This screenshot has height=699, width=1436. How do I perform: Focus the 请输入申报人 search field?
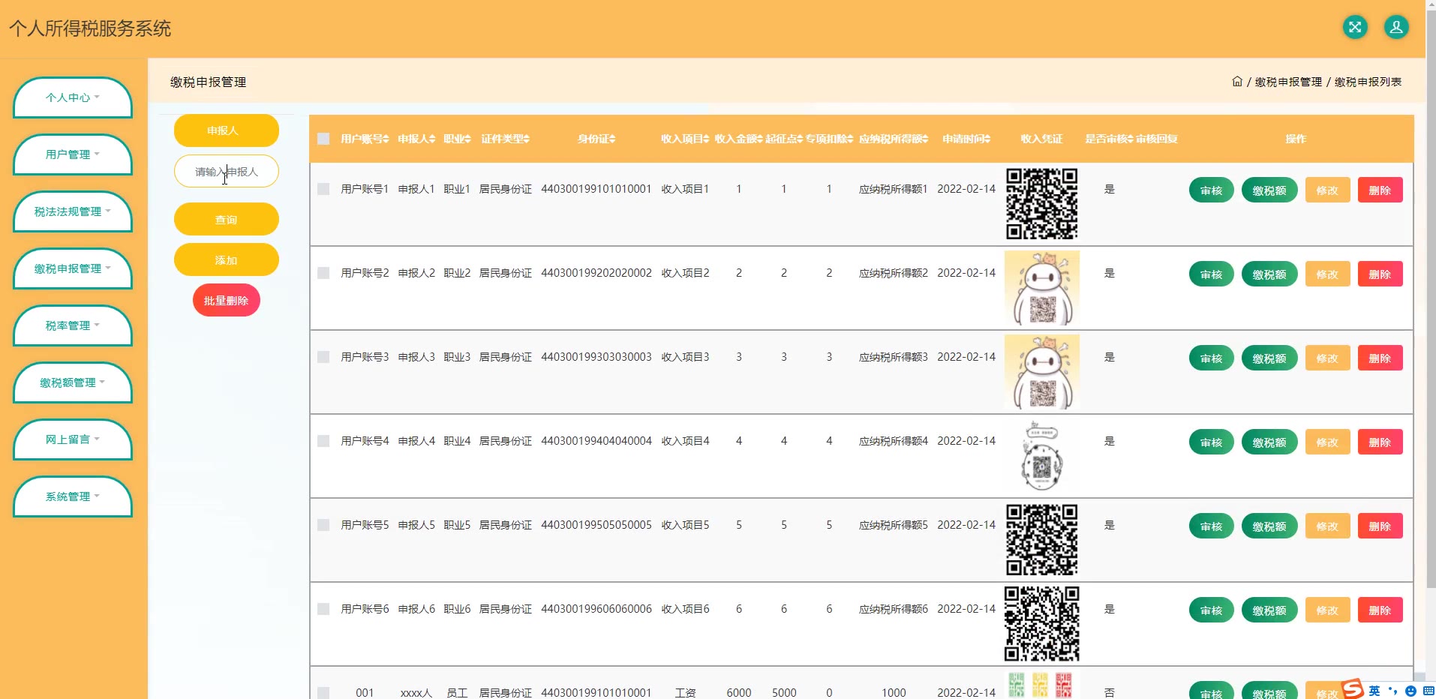[227, 171]
